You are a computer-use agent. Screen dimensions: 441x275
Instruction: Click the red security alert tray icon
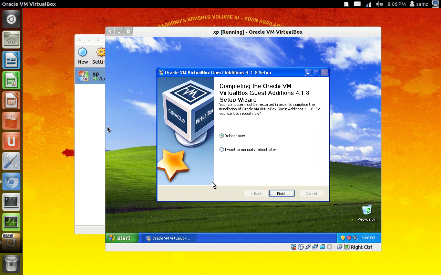pyautogui.click(x=349, y=238)
